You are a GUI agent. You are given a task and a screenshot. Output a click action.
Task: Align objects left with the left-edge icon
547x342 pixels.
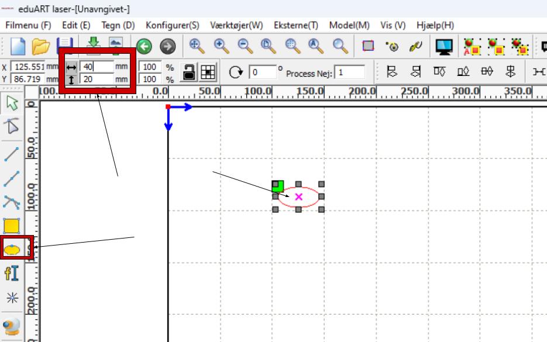point(392,72)
